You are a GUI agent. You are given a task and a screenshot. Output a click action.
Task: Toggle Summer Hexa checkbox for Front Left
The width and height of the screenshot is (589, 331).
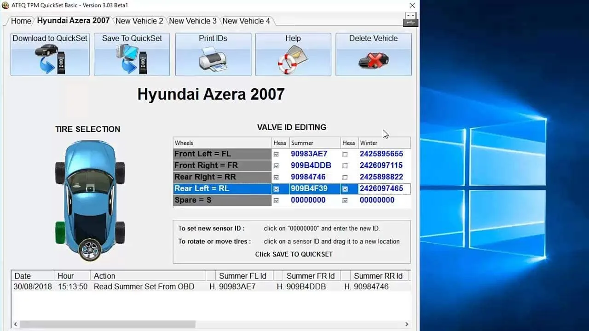click(276, 154)
